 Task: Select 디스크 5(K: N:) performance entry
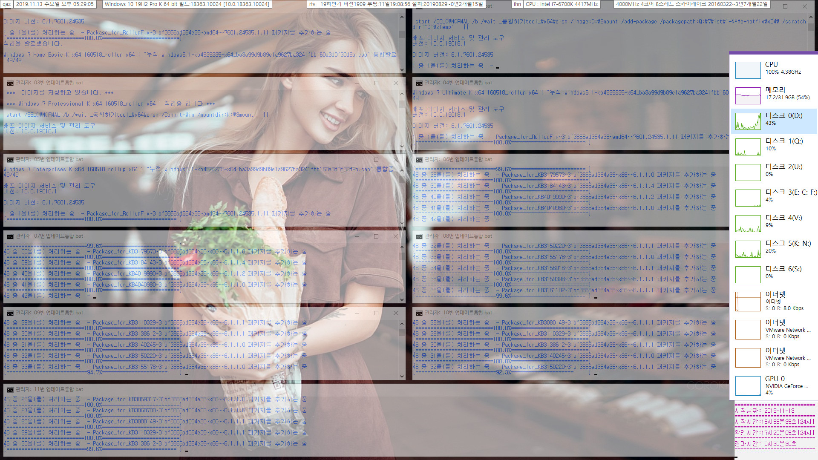(x=775, y=249)
